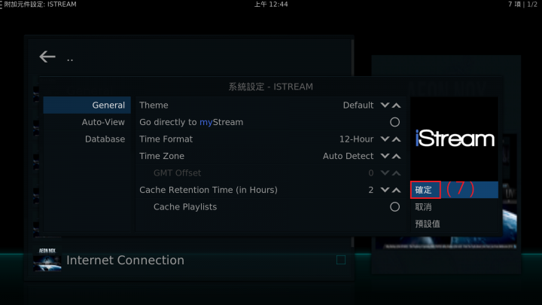Screen dimensions: 542x305
Task: Click the back arrow icon
Action: tap(47, 56)
